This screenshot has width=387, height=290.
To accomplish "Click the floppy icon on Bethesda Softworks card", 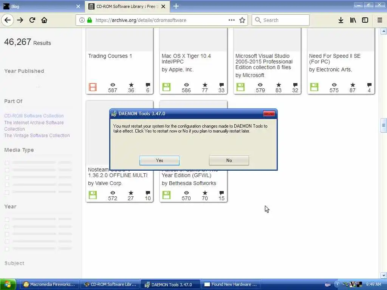I will click(x=166, y=195).
